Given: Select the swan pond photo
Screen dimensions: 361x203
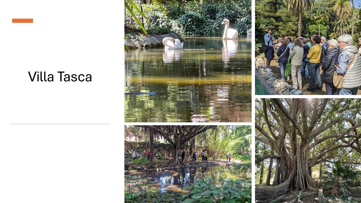Looking at the screenshot, I should (188, 61).
